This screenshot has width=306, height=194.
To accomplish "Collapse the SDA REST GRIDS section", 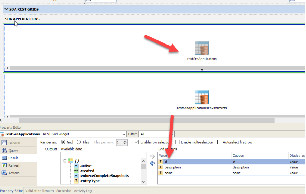I will (x=6, y=9).
